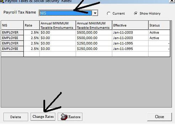Click the Change Rates button
The image size is (175, 131).
pyautogui.click(x=43, y=117)
